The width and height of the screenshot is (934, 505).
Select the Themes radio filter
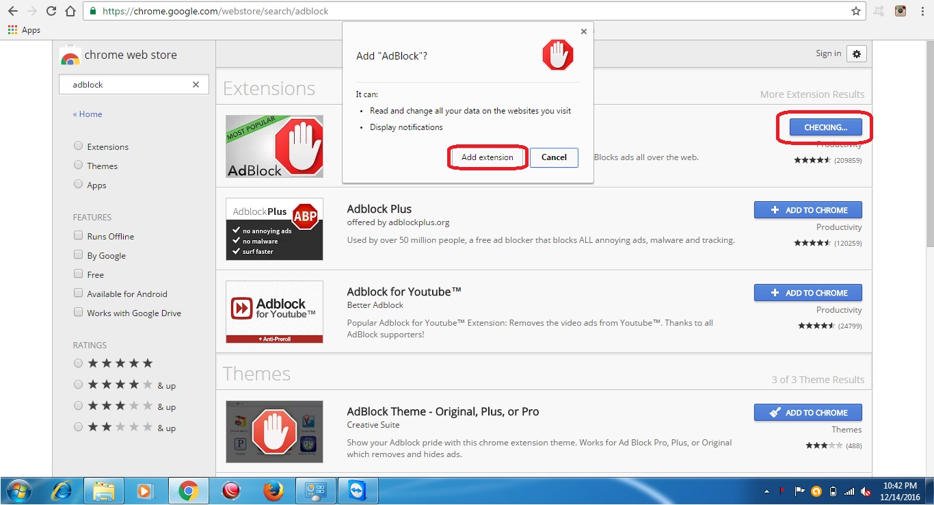click(78, 165)
